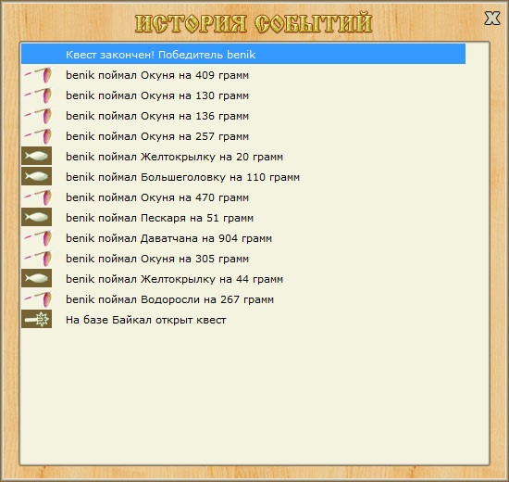Image resolution: width=509 pixels, height=482 pixels.
Task: Close the История событий window
Action: [x=492, y=18]
